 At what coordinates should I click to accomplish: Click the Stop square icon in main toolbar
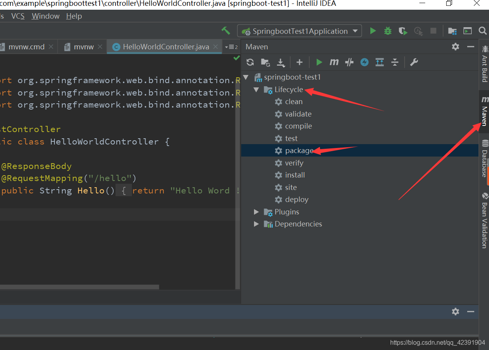click(x=433, y=31)
